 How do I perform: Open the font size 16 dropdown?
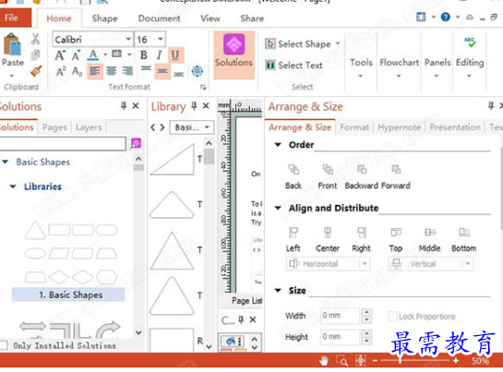[x=160, y=40]
